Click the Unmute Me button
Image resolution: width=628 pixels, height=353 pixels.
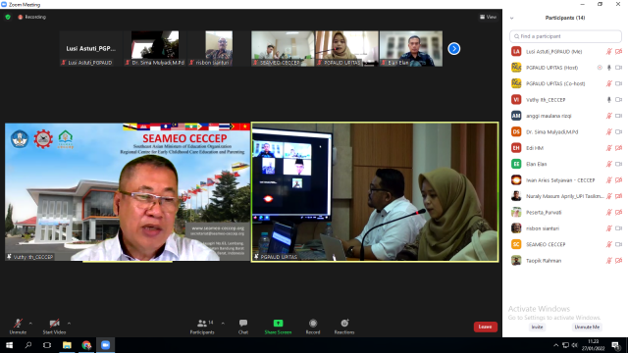(x=587, y=327)
